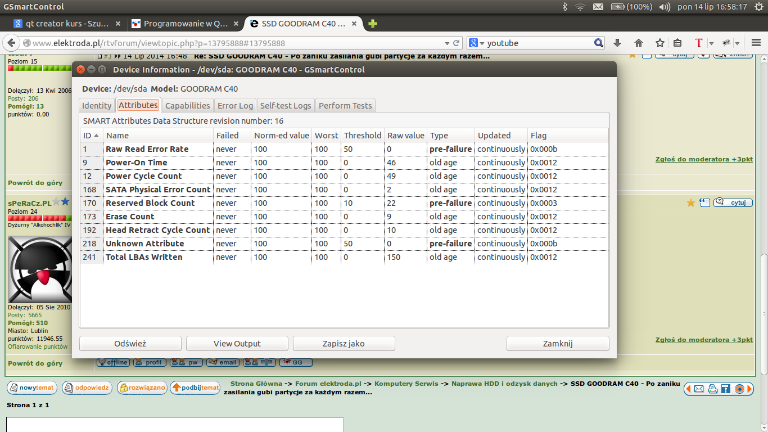Go to the Perform Tests tab

pyautogui.click(x=345, y=105)
